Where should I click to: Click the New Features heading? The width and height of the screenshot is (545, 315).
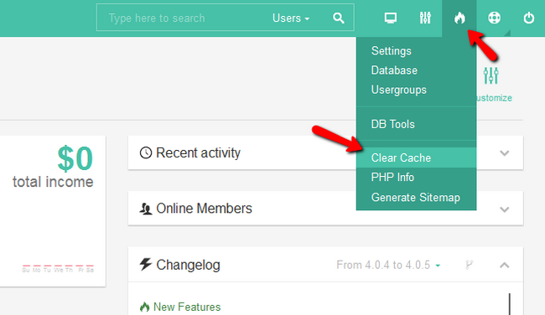pos(187,307)
